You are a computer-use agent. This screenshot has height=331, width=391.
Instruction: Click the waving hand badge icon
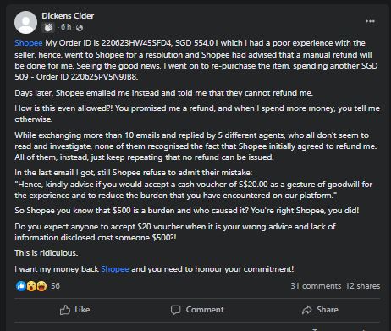pyautogui.click(x=48, y=27)
